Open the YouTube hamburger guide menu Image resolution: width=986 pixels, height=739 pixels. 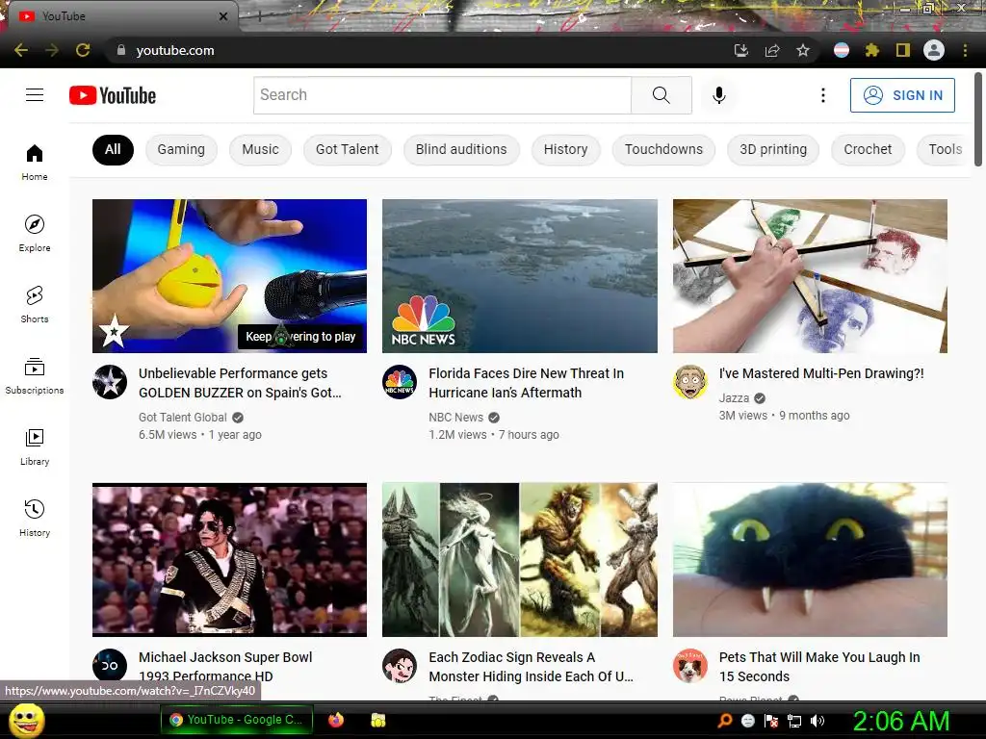[x=35, y=95]
